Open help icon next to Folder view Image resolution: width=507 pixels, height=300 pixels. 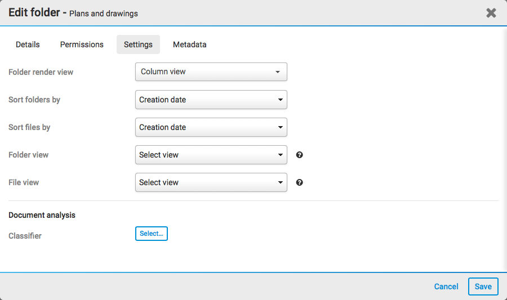[300, 155]
